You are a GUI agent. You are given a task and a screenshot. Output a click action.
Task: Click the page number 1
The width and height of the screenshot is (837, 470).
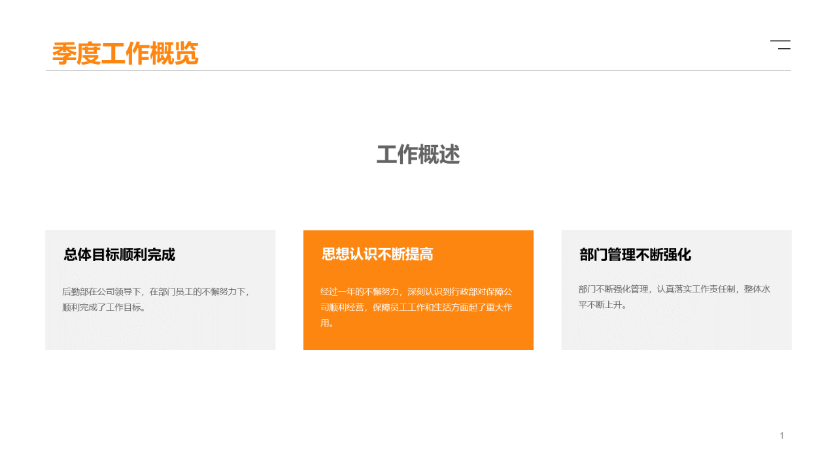click(781, 435)
